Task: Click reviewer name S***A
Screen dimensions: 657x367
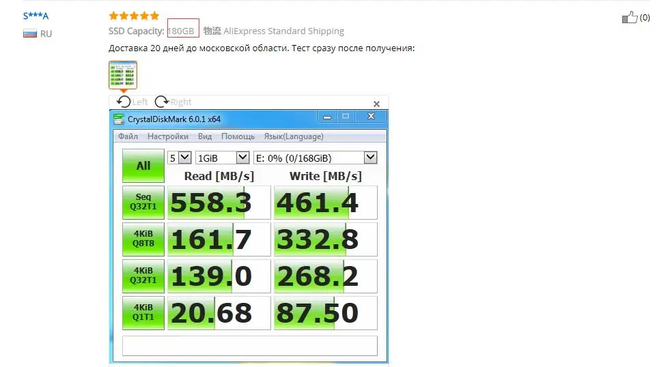Action: click(36, 16)
